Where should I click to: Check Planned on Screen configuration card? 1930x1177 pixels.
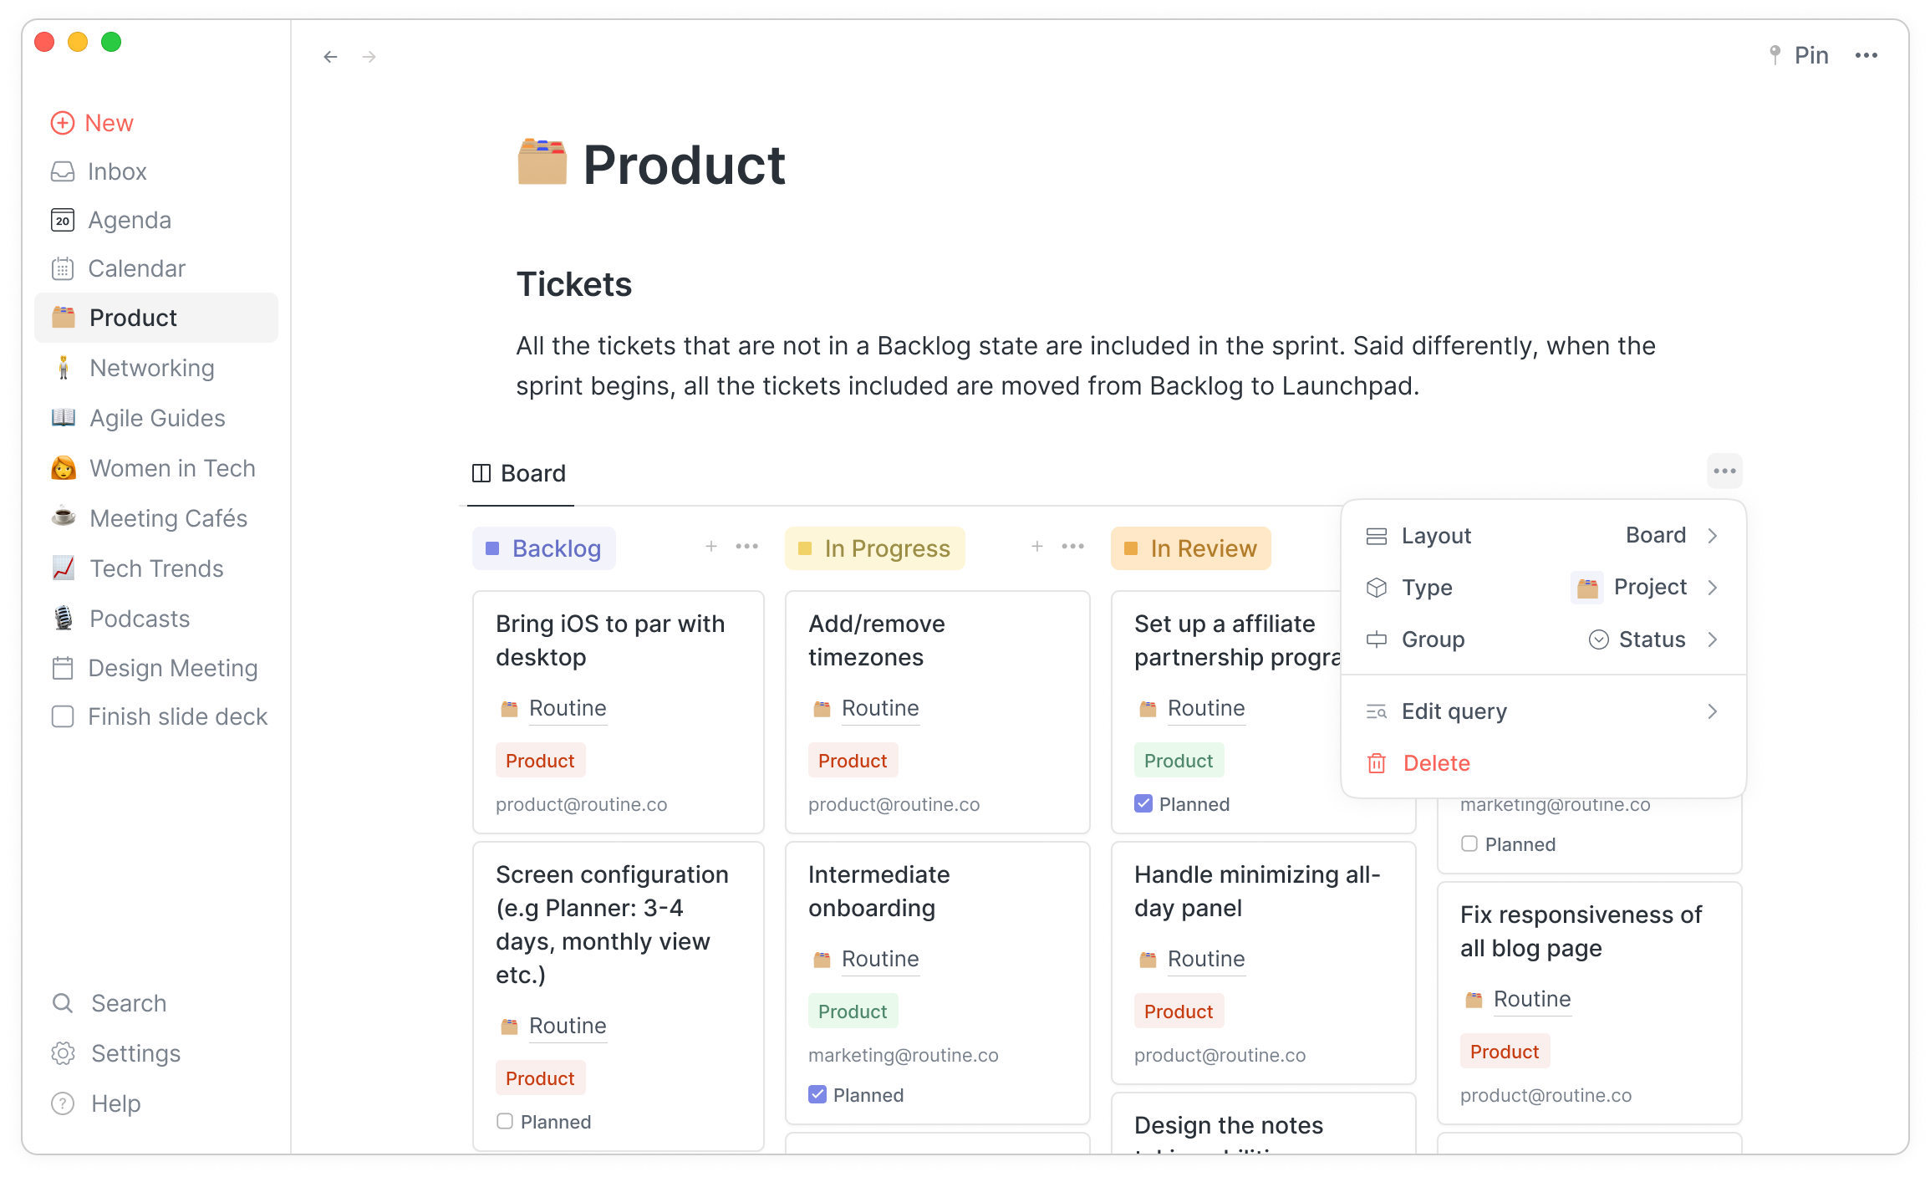click(x=505, y=1121)
